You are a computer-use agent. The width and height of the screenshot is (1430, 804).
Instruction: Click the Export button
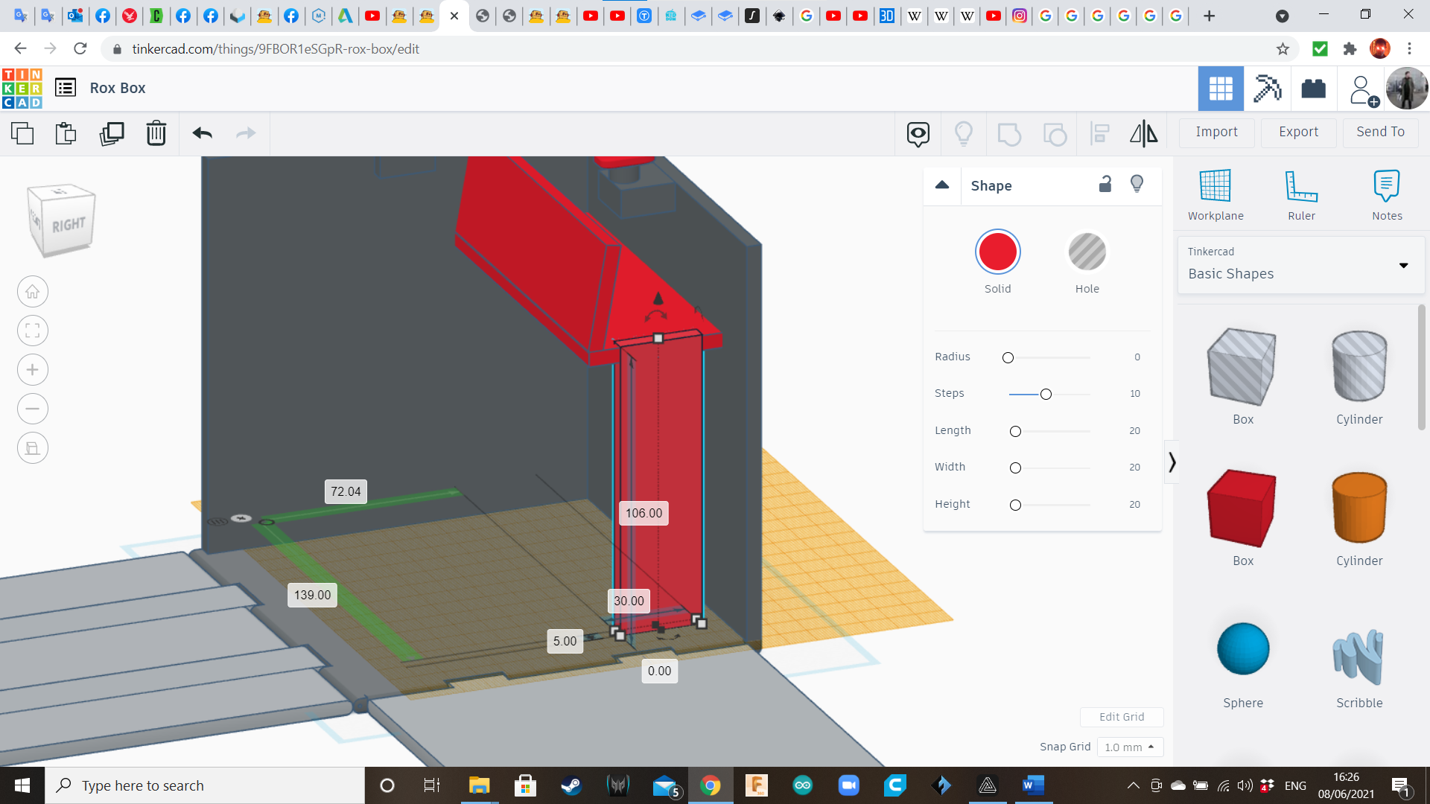point(1298,132)
